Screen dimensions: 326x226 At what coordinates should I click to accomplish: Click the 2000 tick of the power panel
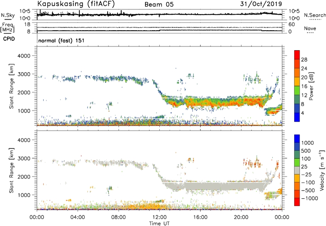pos(24,92)
